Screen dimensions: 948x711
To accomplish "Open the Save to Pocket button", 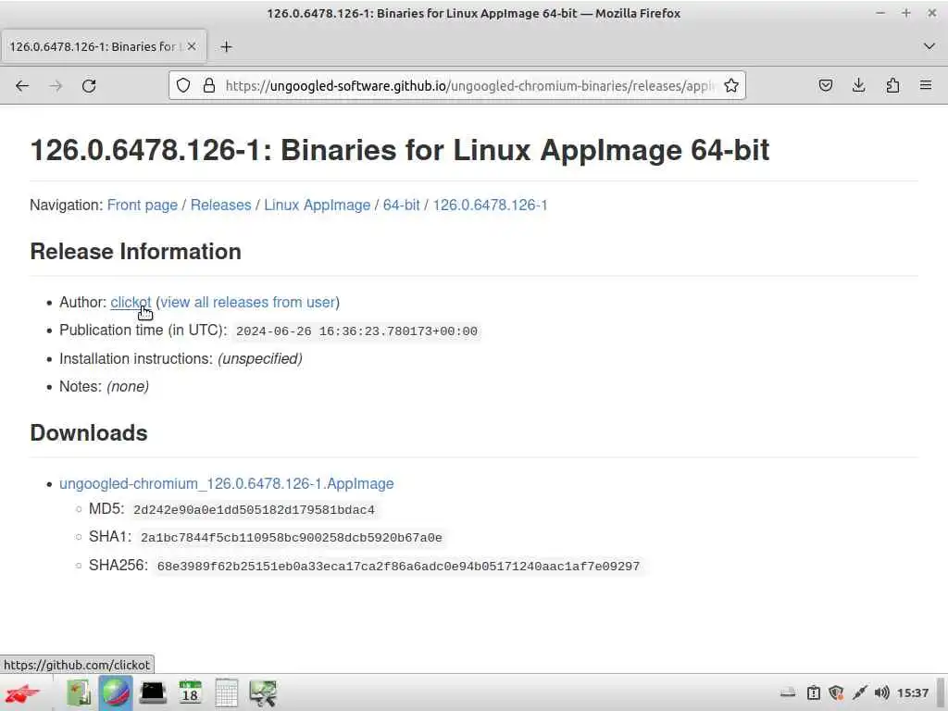I will point(825,85).
